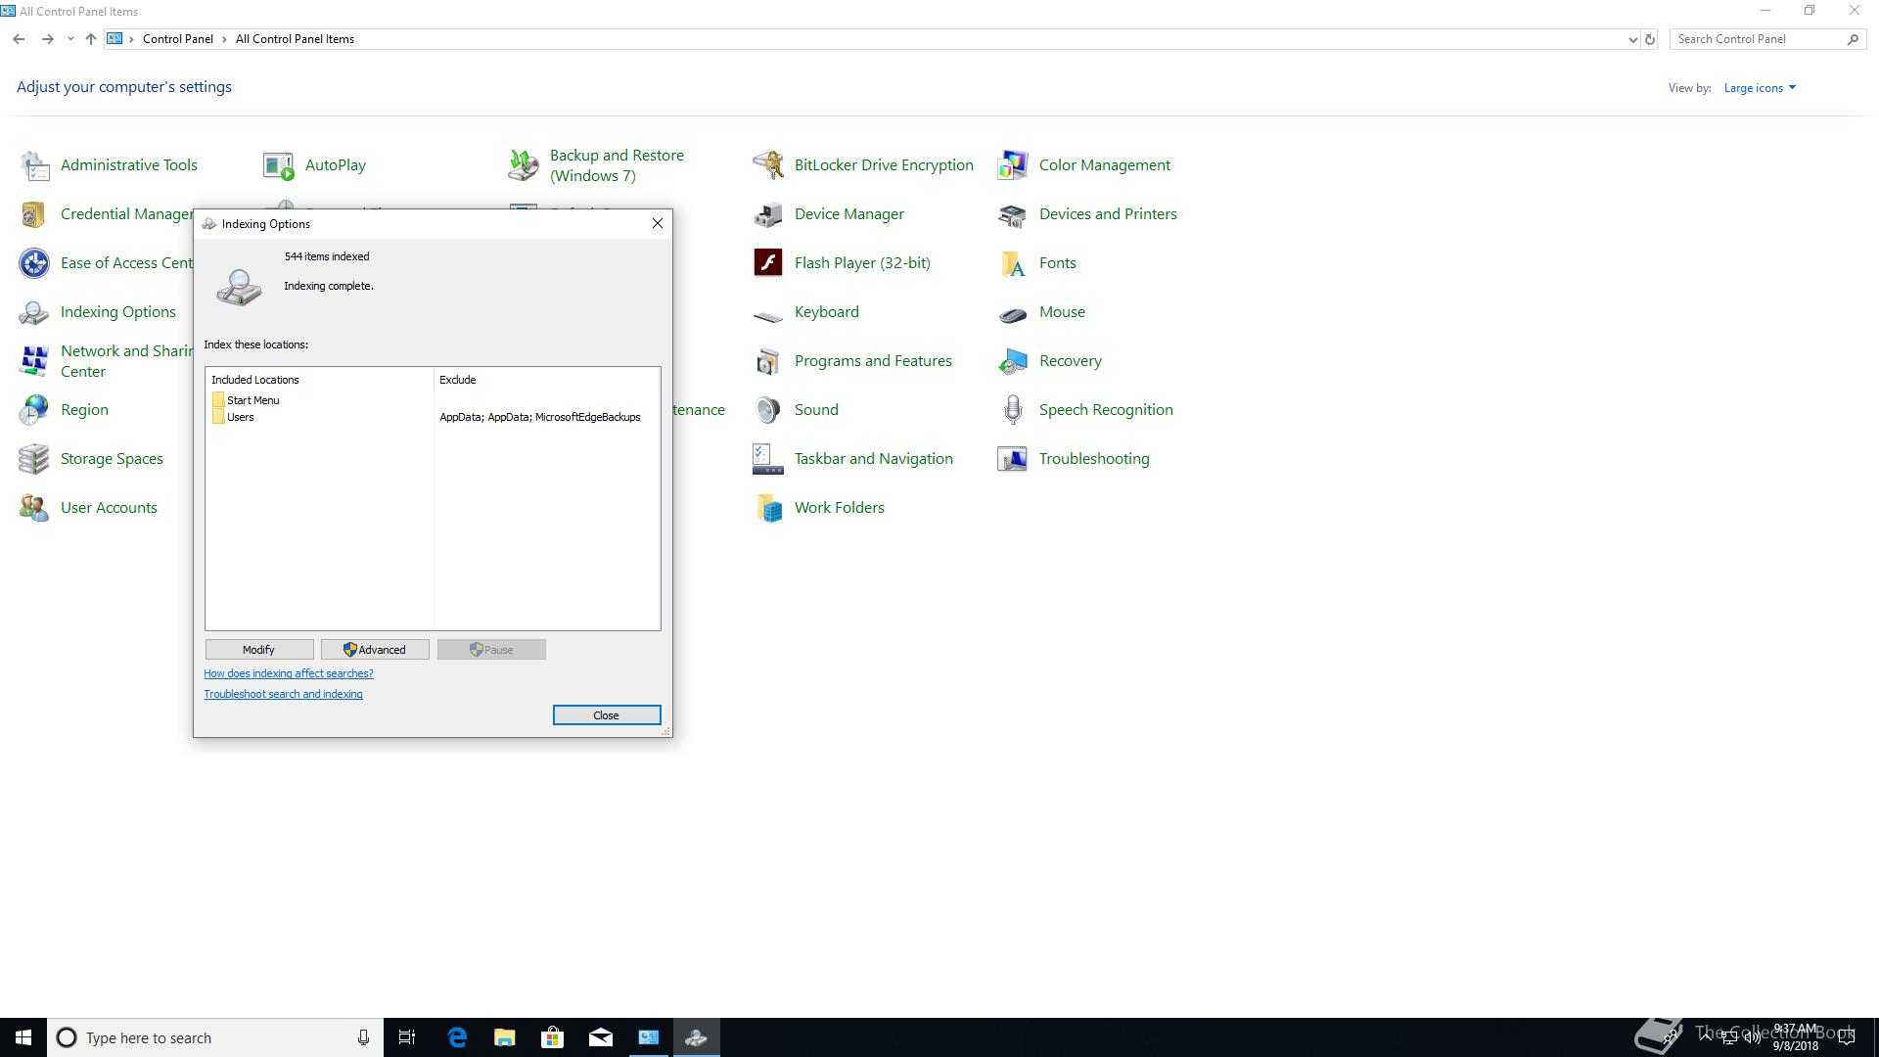This screenshot has height=1057, width=1879.
Task: Open the Windows Start menu
Action: click(x=23, y=1037)
